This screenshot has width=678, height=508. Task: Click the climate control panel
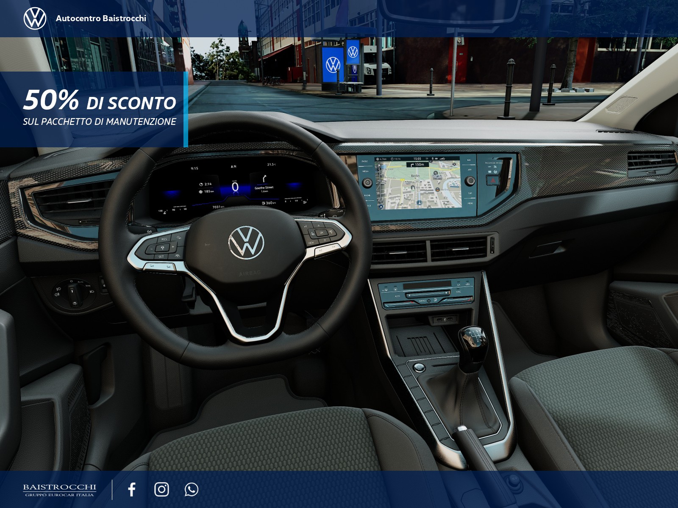coord(426,293)
